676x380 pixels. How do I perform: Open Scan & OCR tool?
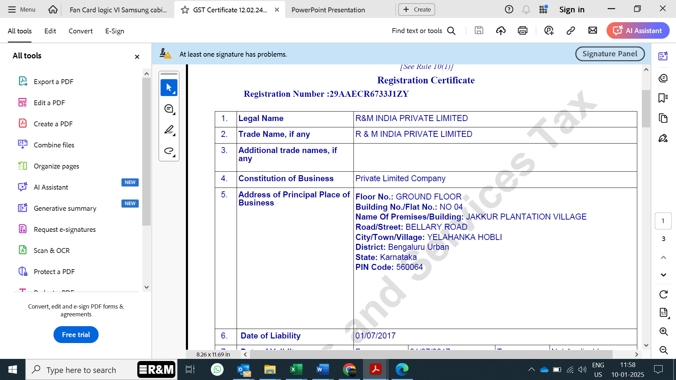[x=52, y=251]
